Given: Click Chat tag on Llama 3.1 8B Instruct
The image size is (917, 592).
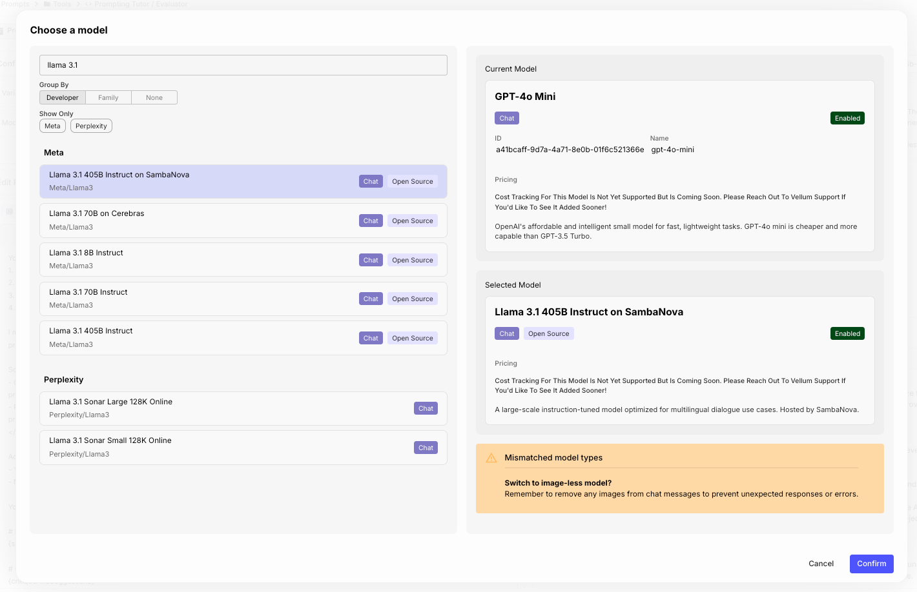Looking at the screenshot, I should coord(371,260).
